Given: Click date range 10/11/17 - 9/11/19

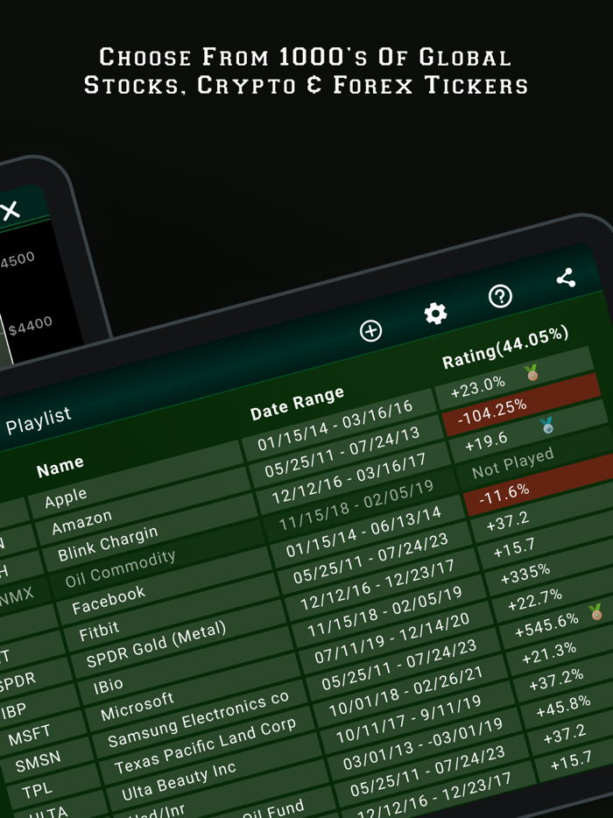Looking at the screenshot, I should (408, 719).
